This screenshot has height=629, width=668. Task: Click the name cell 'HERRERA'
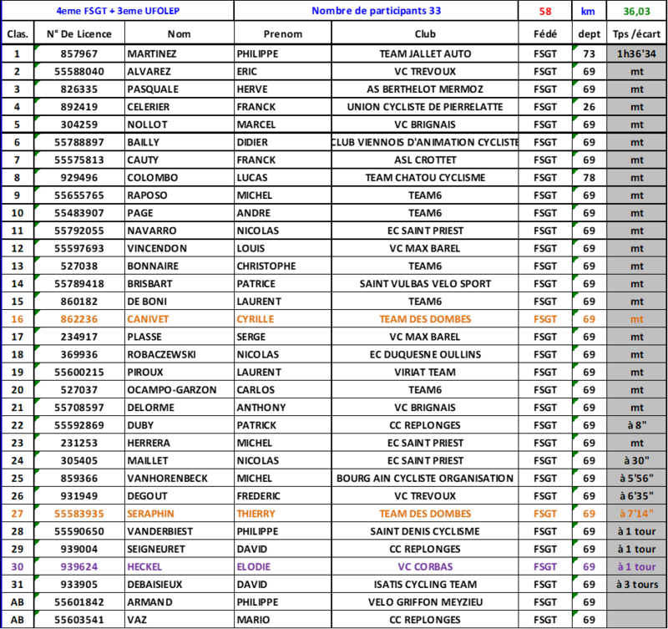pos(180,443)
